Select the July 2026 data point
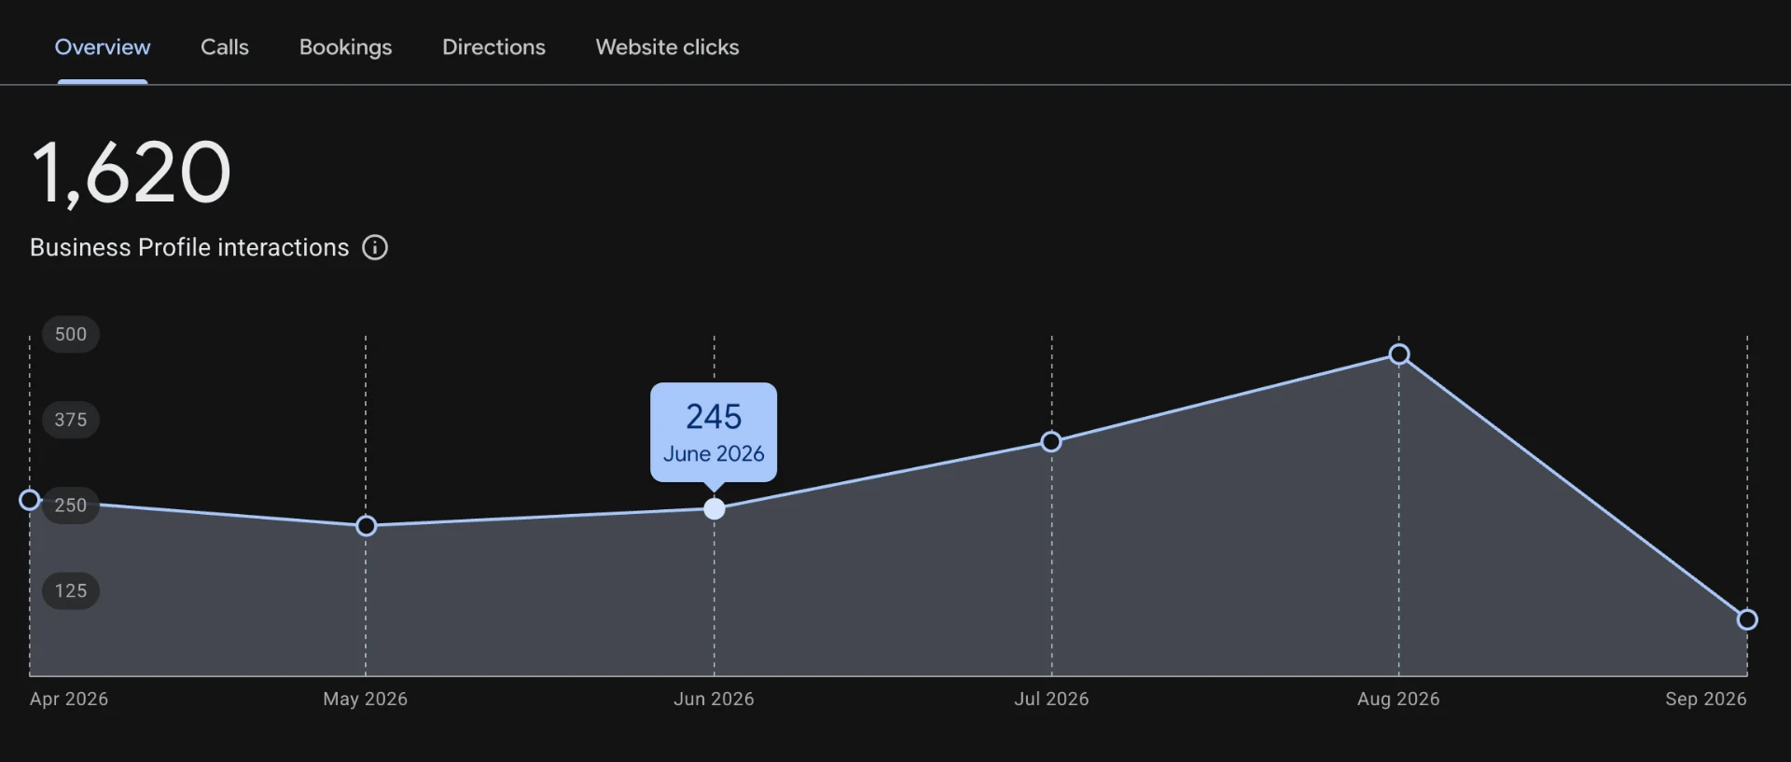 pyautogui.click(x=1051, y=442)
